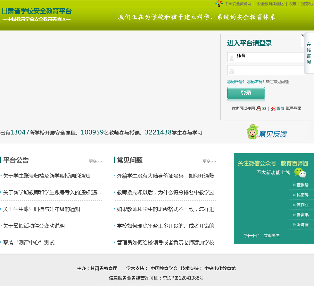Open 其他常见问题 link
314x286 pixels.
click(x=277, y=82)
